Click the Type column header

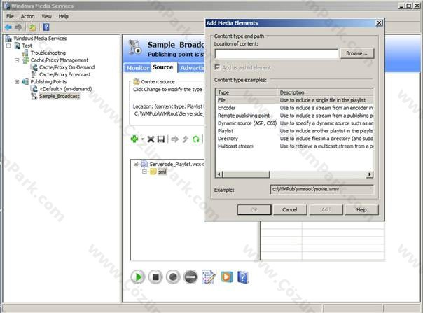[247, 92]
